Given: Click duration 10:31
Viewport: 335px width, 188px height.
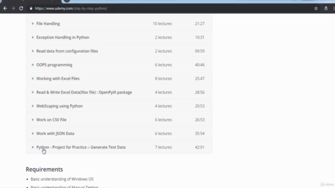Looking at the screenshot, I should [x=199, y=37].
